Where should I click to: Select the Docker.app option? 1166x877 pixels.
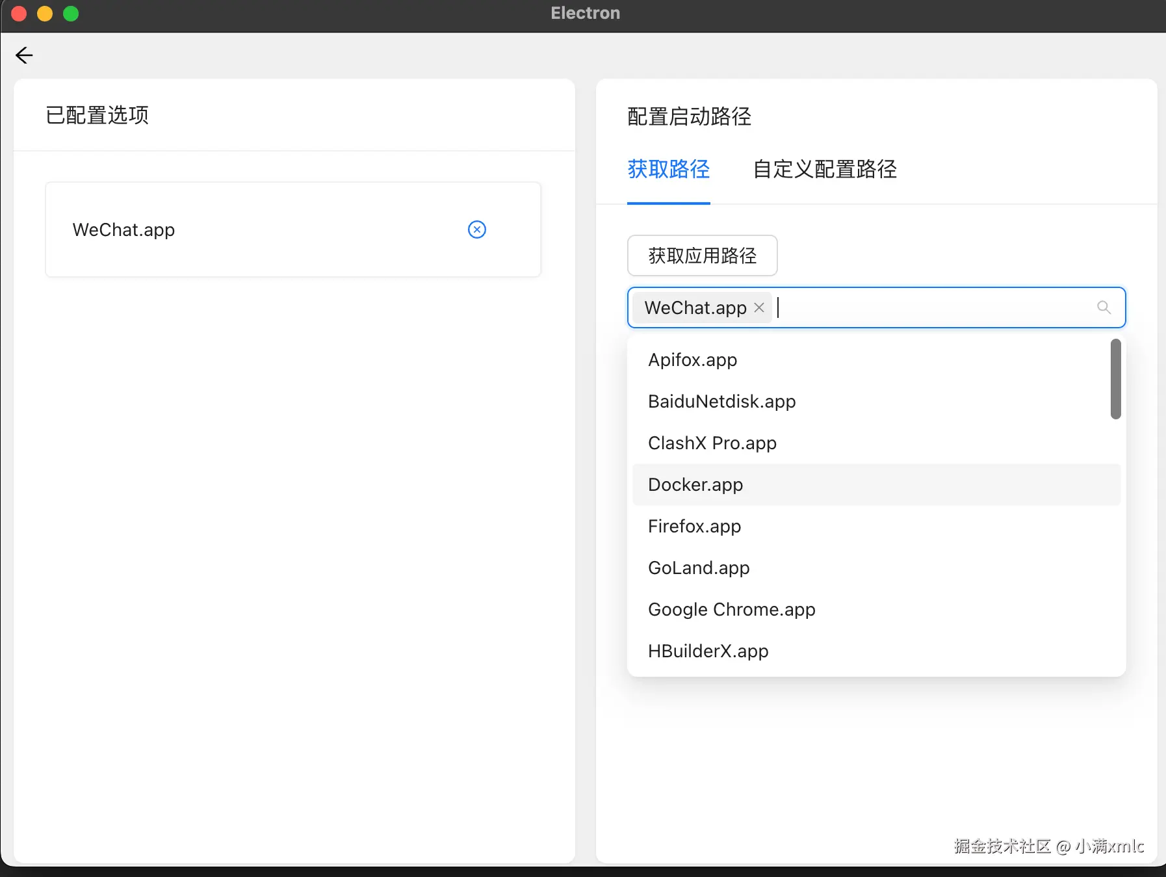[x=876, y=484]
